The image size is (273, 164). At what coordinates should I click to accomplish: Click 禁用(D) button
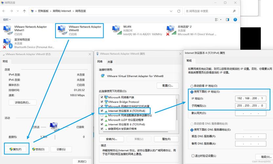38,149
